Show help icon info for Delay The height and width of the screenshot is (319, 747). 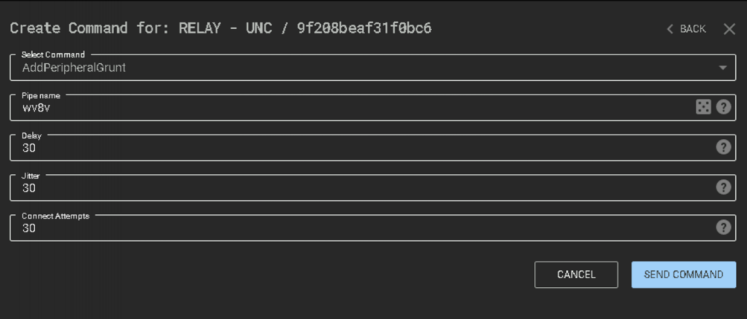723,147
